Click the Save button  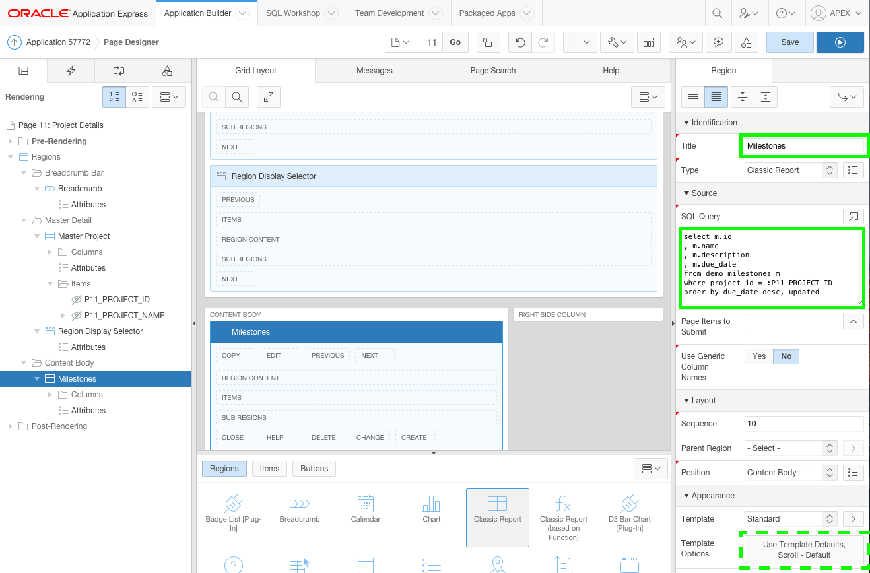point(789,41)
